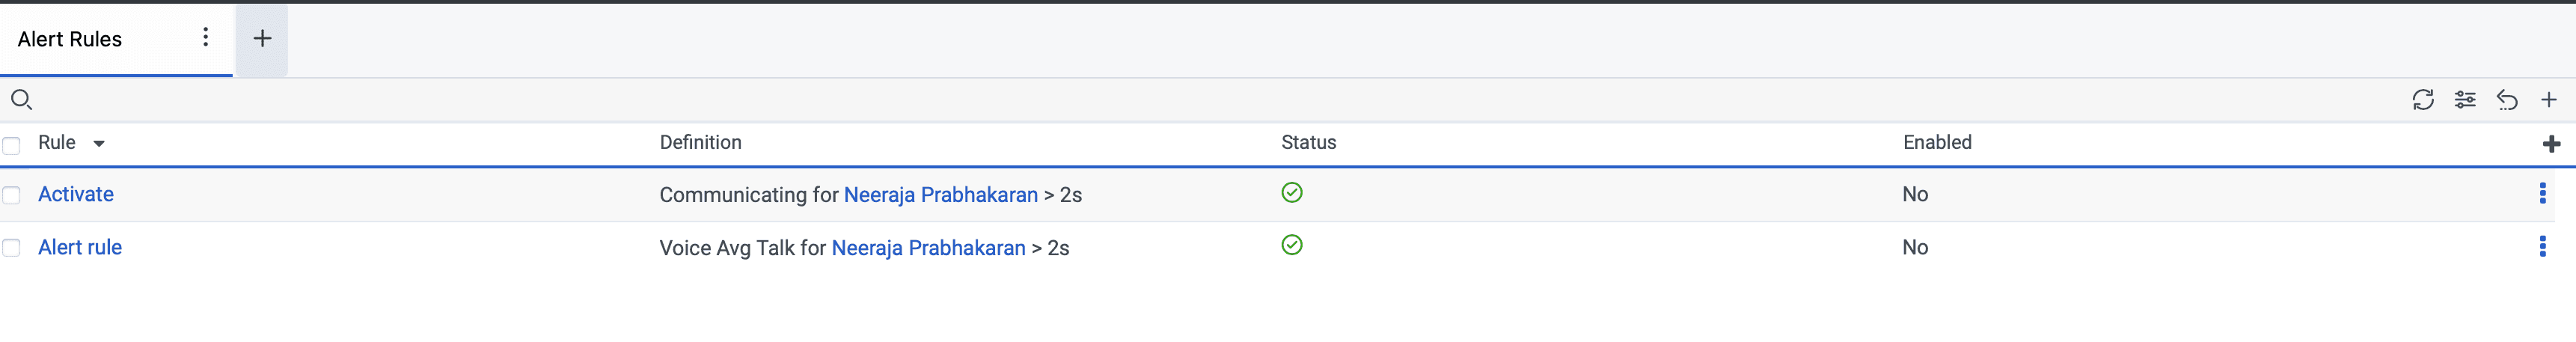Open the filter settings sliders icon

tap(2464, 99)
